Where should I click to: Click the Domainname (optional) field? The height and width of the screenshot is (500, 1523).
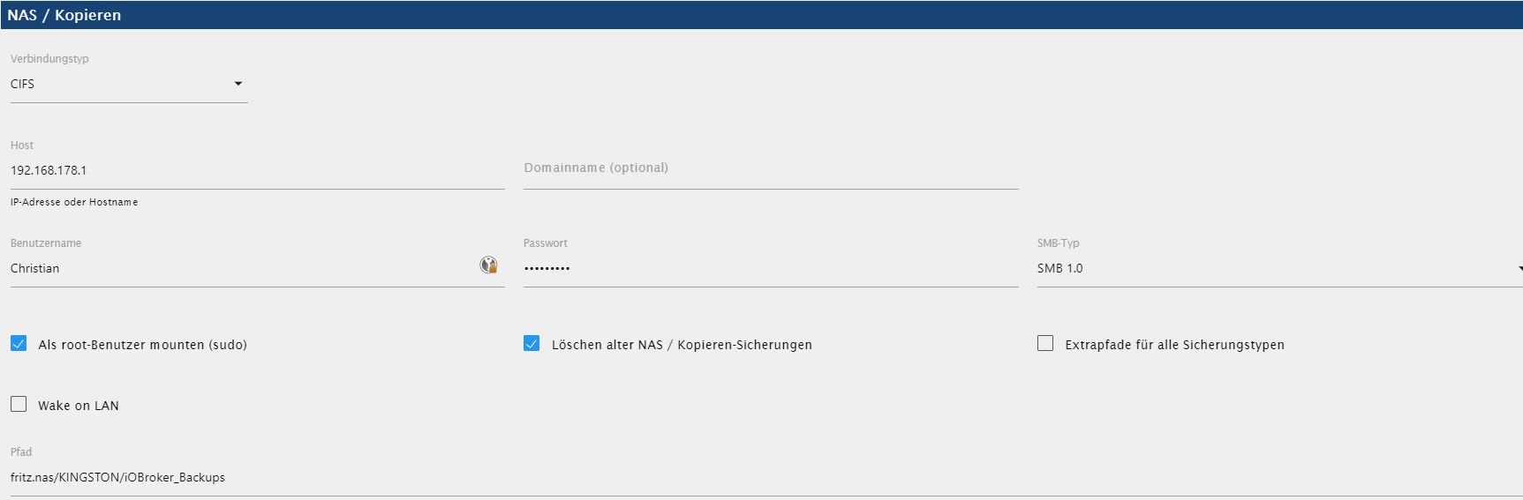(x=771, y=168)
